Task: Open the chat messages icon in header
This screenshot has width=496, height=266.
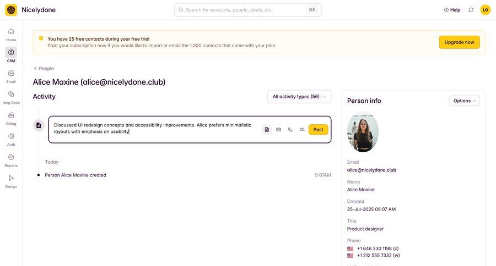Action: (x=471, y=10)
